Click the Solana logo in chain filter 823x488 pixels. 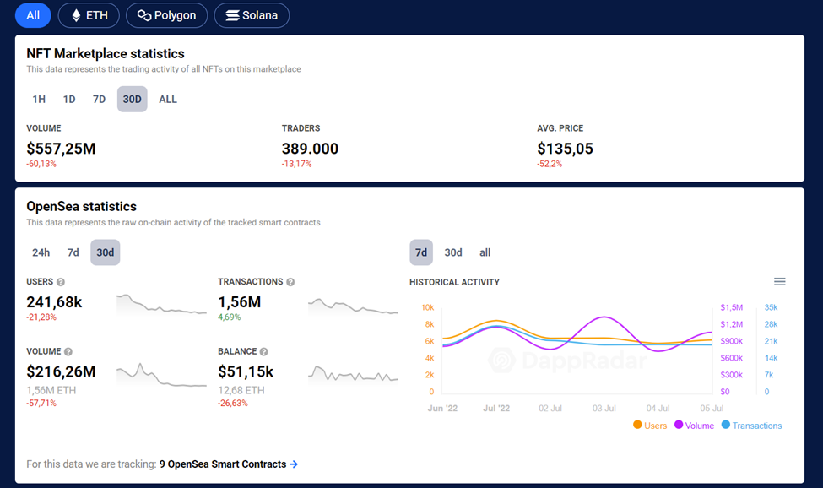(232, 15)
